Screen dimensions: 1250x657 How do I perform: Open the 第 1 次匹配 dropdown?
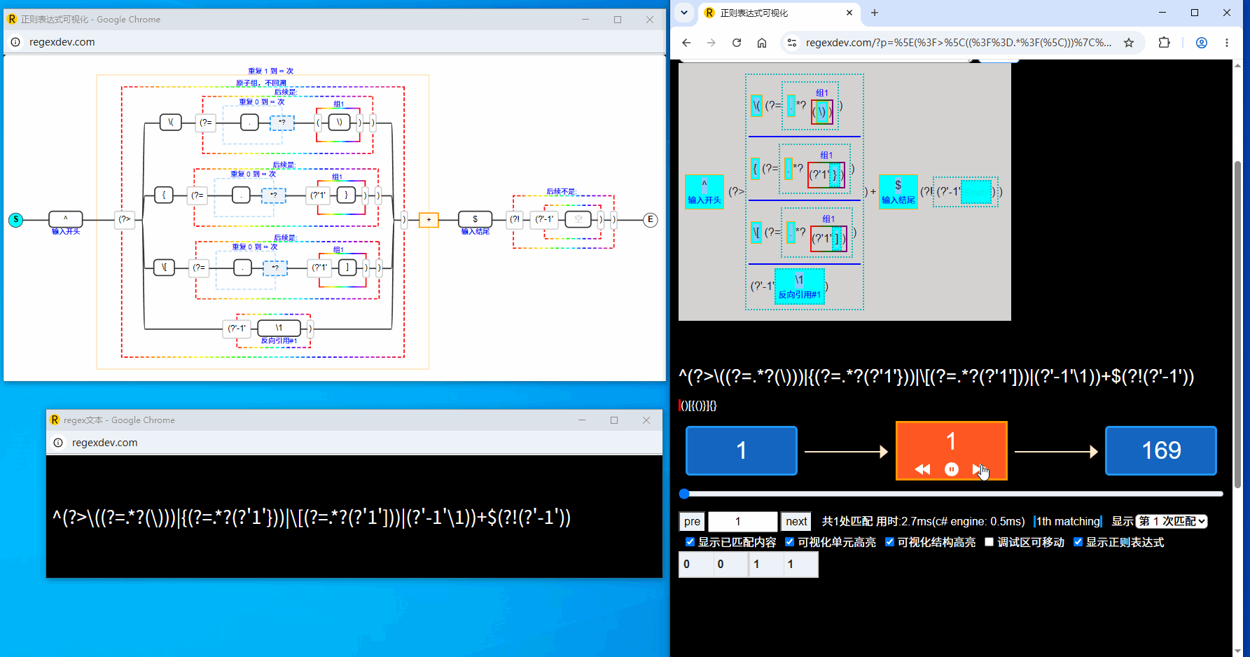(1172, 521)
